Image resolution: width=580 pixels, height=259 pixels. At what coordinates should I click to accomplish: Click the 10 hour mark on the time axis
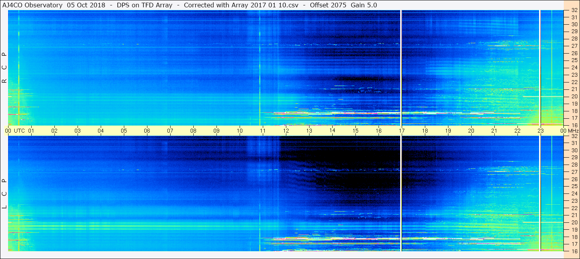click(240, 131)
